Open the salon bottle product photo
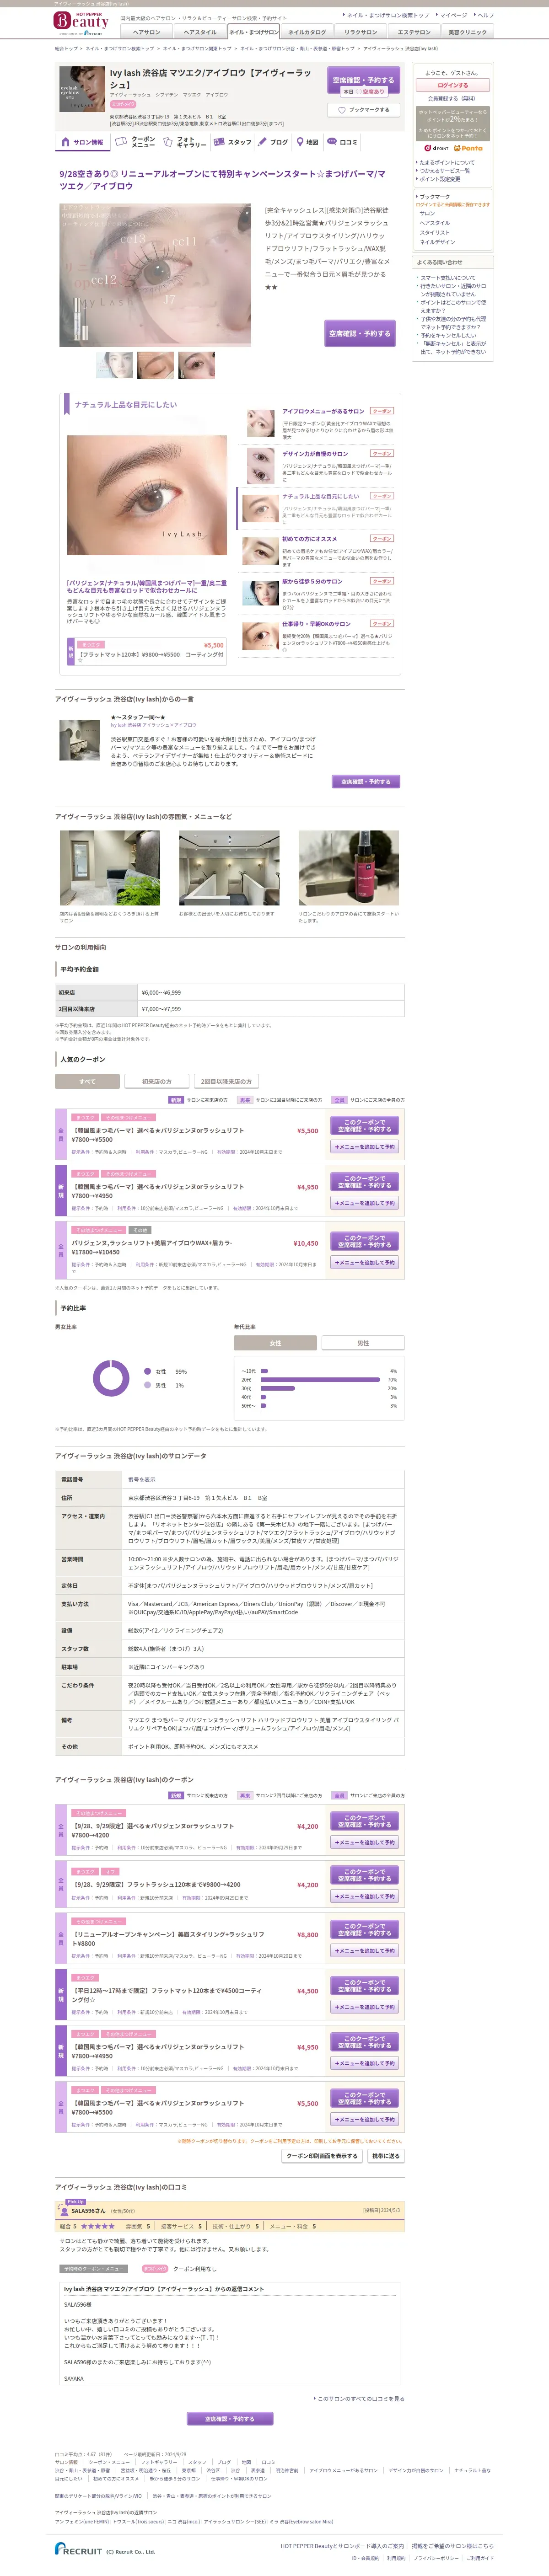This screenshot has height=2576, width=549. [x=349, y=868]
